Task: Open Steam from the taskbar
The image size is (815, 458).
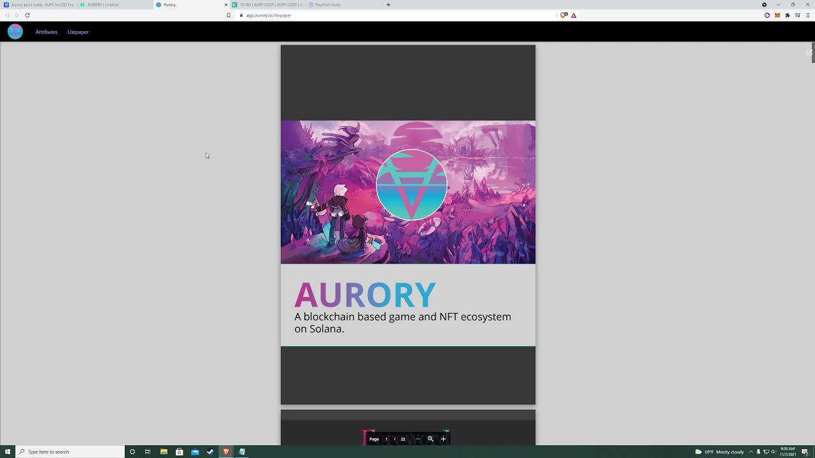Action: [210, 452]
